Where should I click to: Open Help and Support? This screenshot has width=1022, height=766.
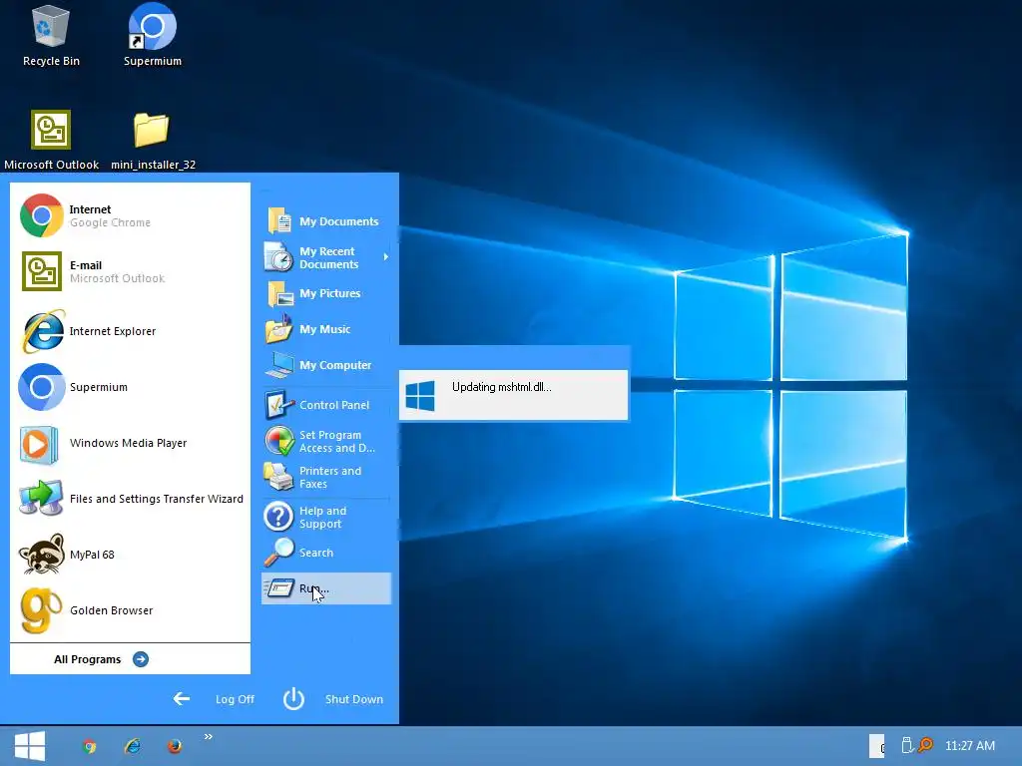pos(326,518)
